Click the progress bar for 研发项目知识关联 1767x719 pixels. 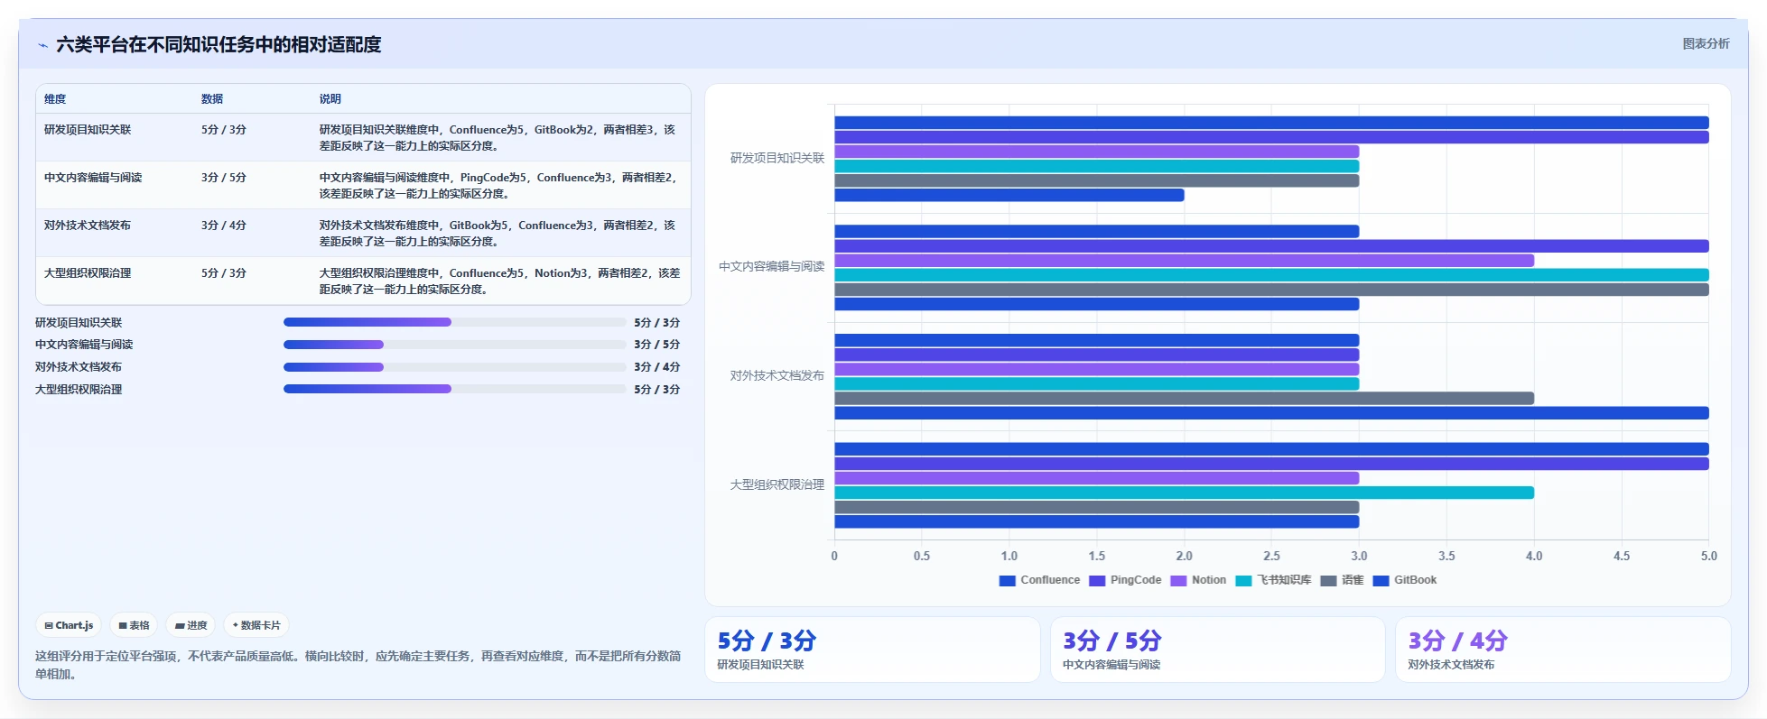click(x=454, y=322)
